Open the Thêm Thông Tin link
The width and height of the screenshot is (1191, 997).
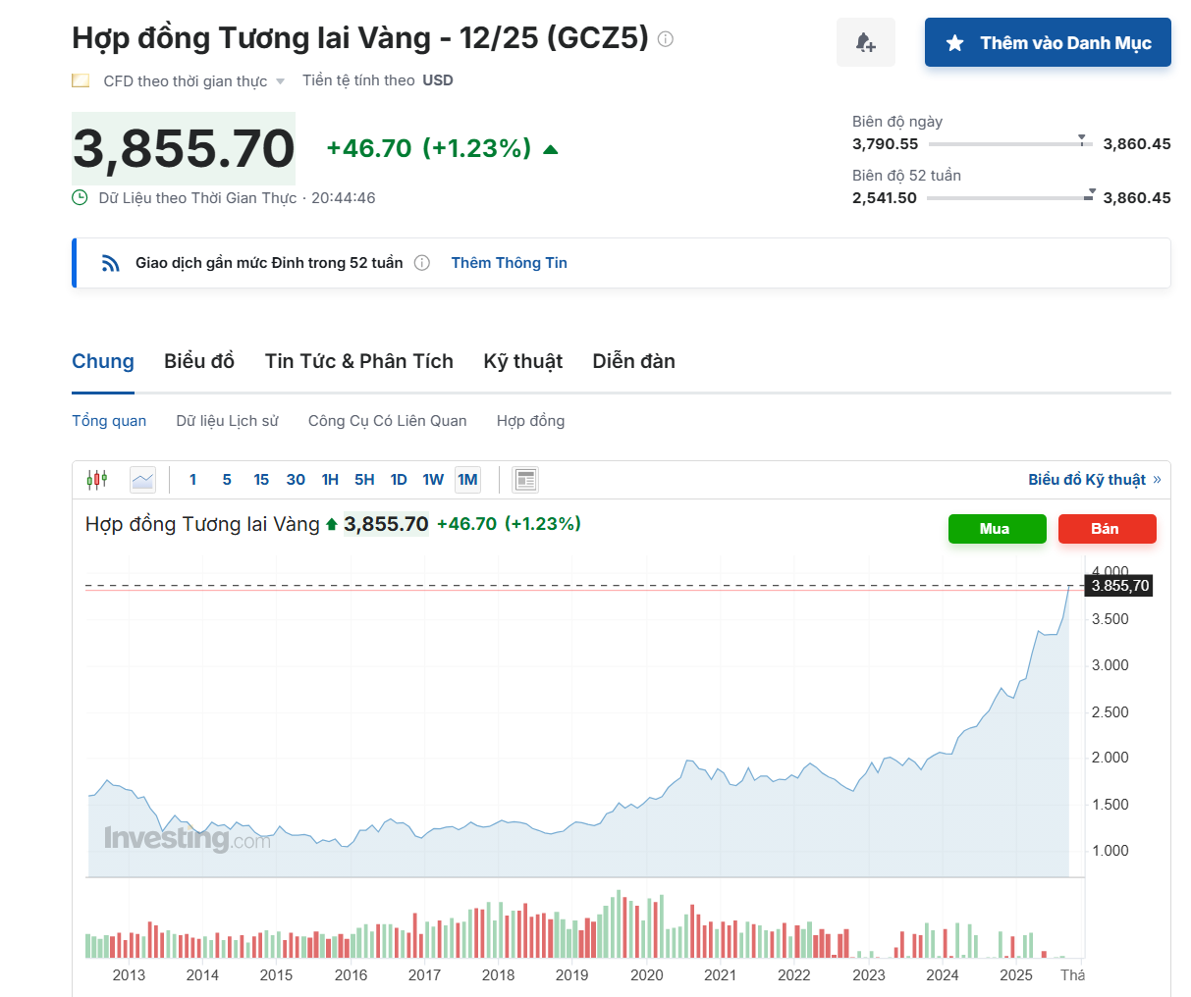pos(509,263)
